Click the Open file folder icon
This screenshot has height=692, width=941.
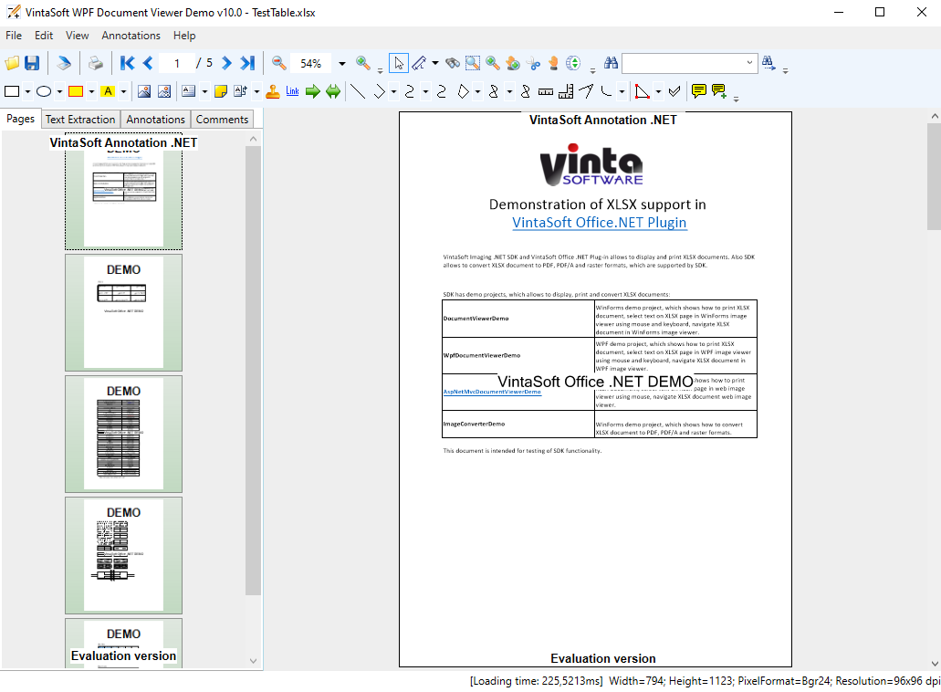[12, 63]
